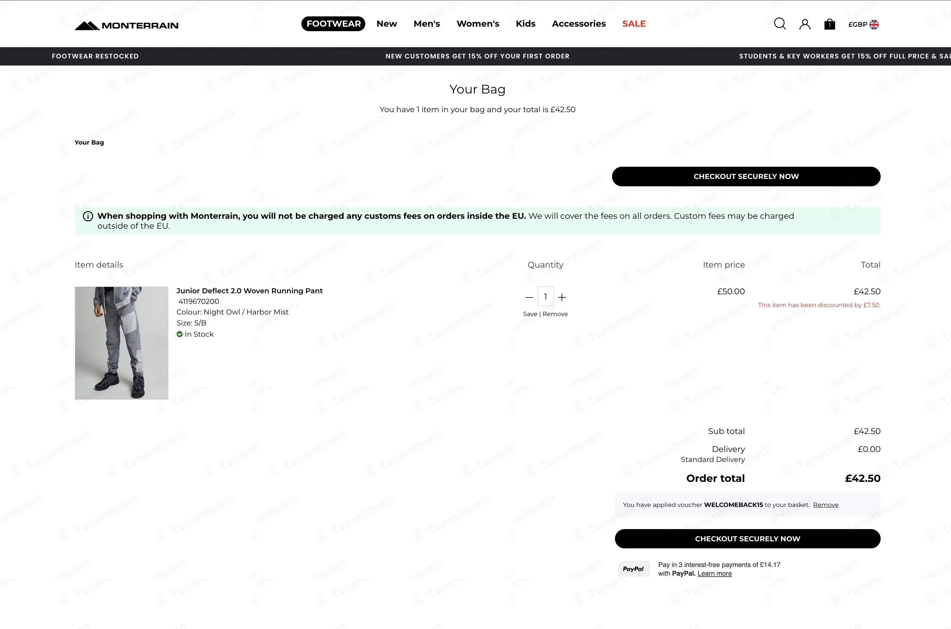
Task: Remove the WELCOMEBACK15 voucher
Action: [x=825, y=505]
